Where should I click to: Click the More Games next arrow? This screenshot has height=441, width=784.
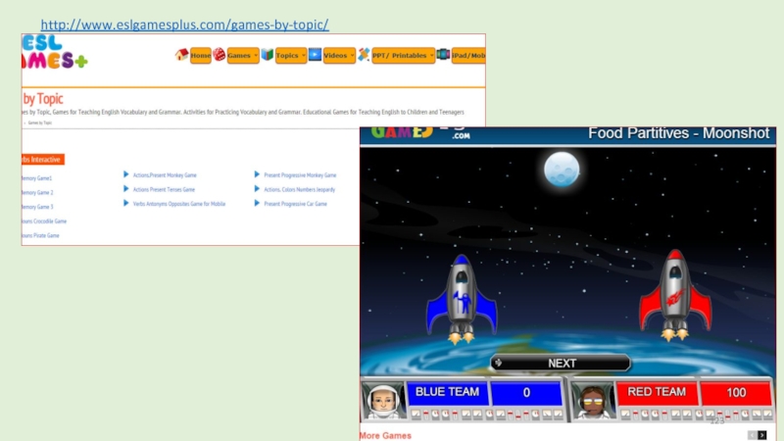pyautogui.click(x=762, y=435)
